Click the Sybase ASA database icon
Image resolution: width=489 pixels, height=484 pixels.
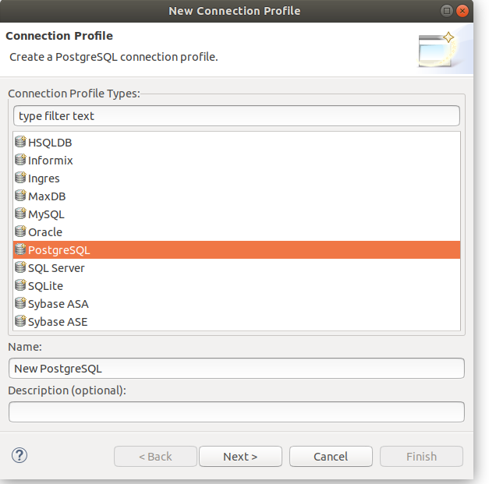point(20,303)
